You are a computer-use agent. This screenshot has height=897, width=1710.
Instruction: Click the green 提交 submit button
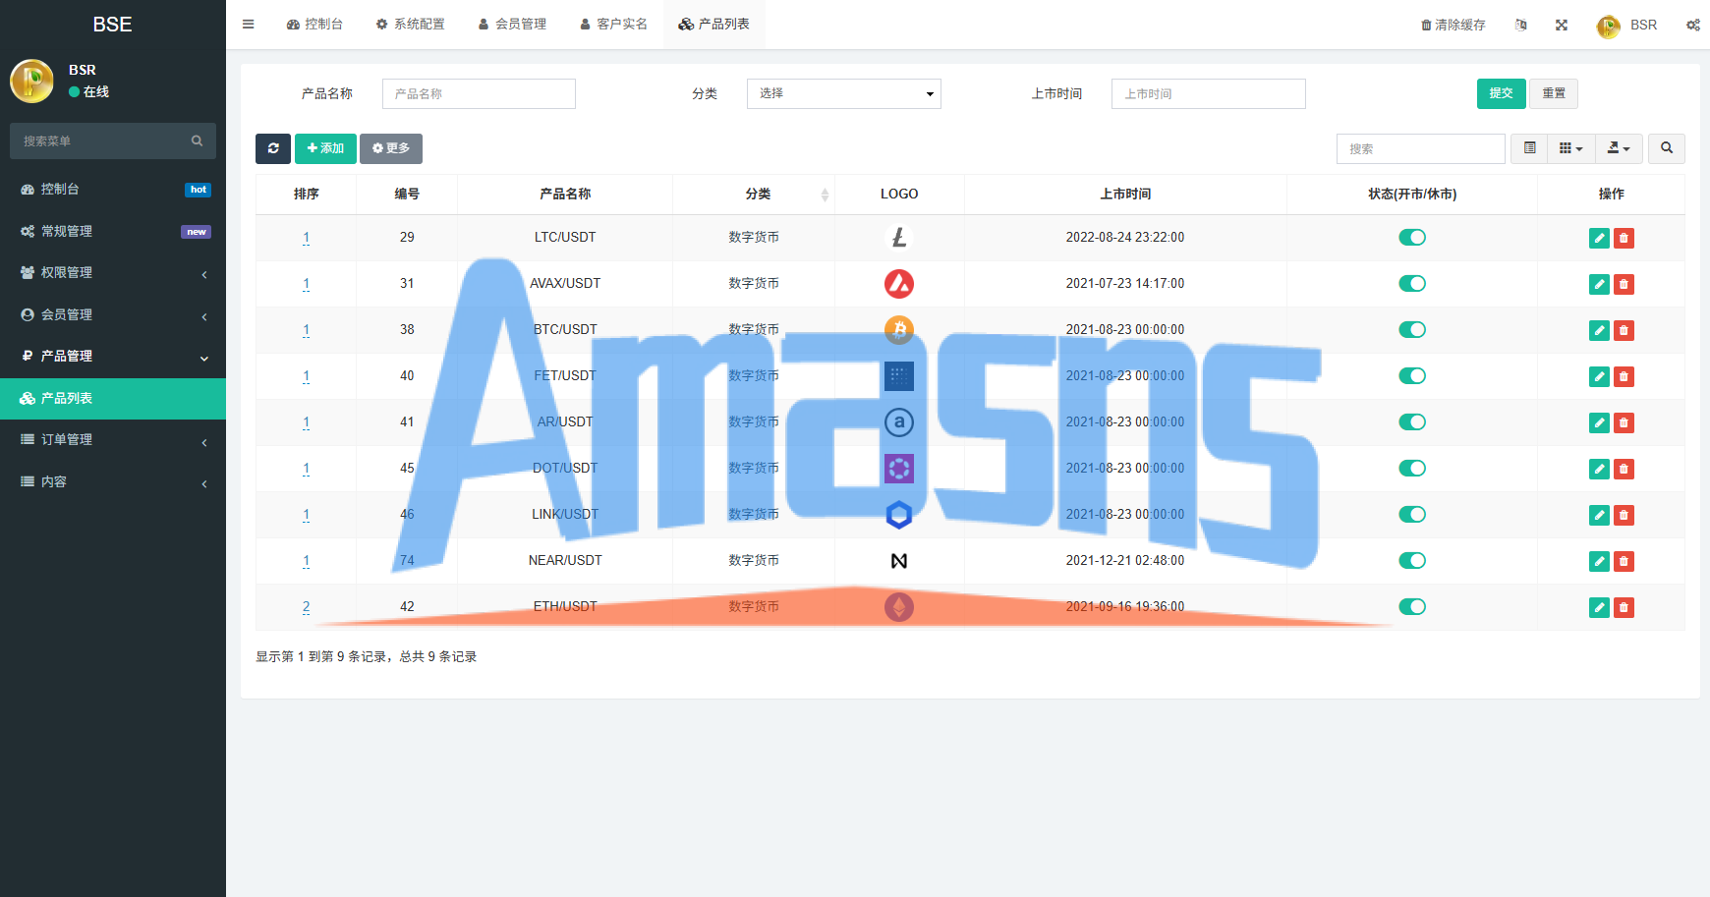coord(1502,93)
